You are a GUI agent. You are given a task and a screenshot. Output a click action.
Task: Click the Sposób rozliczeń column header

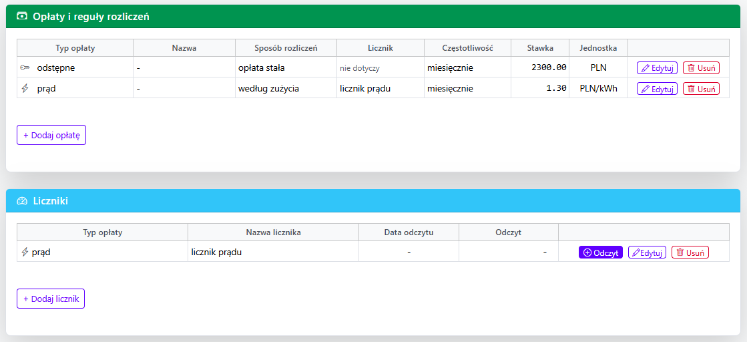[x=286, y=47]
